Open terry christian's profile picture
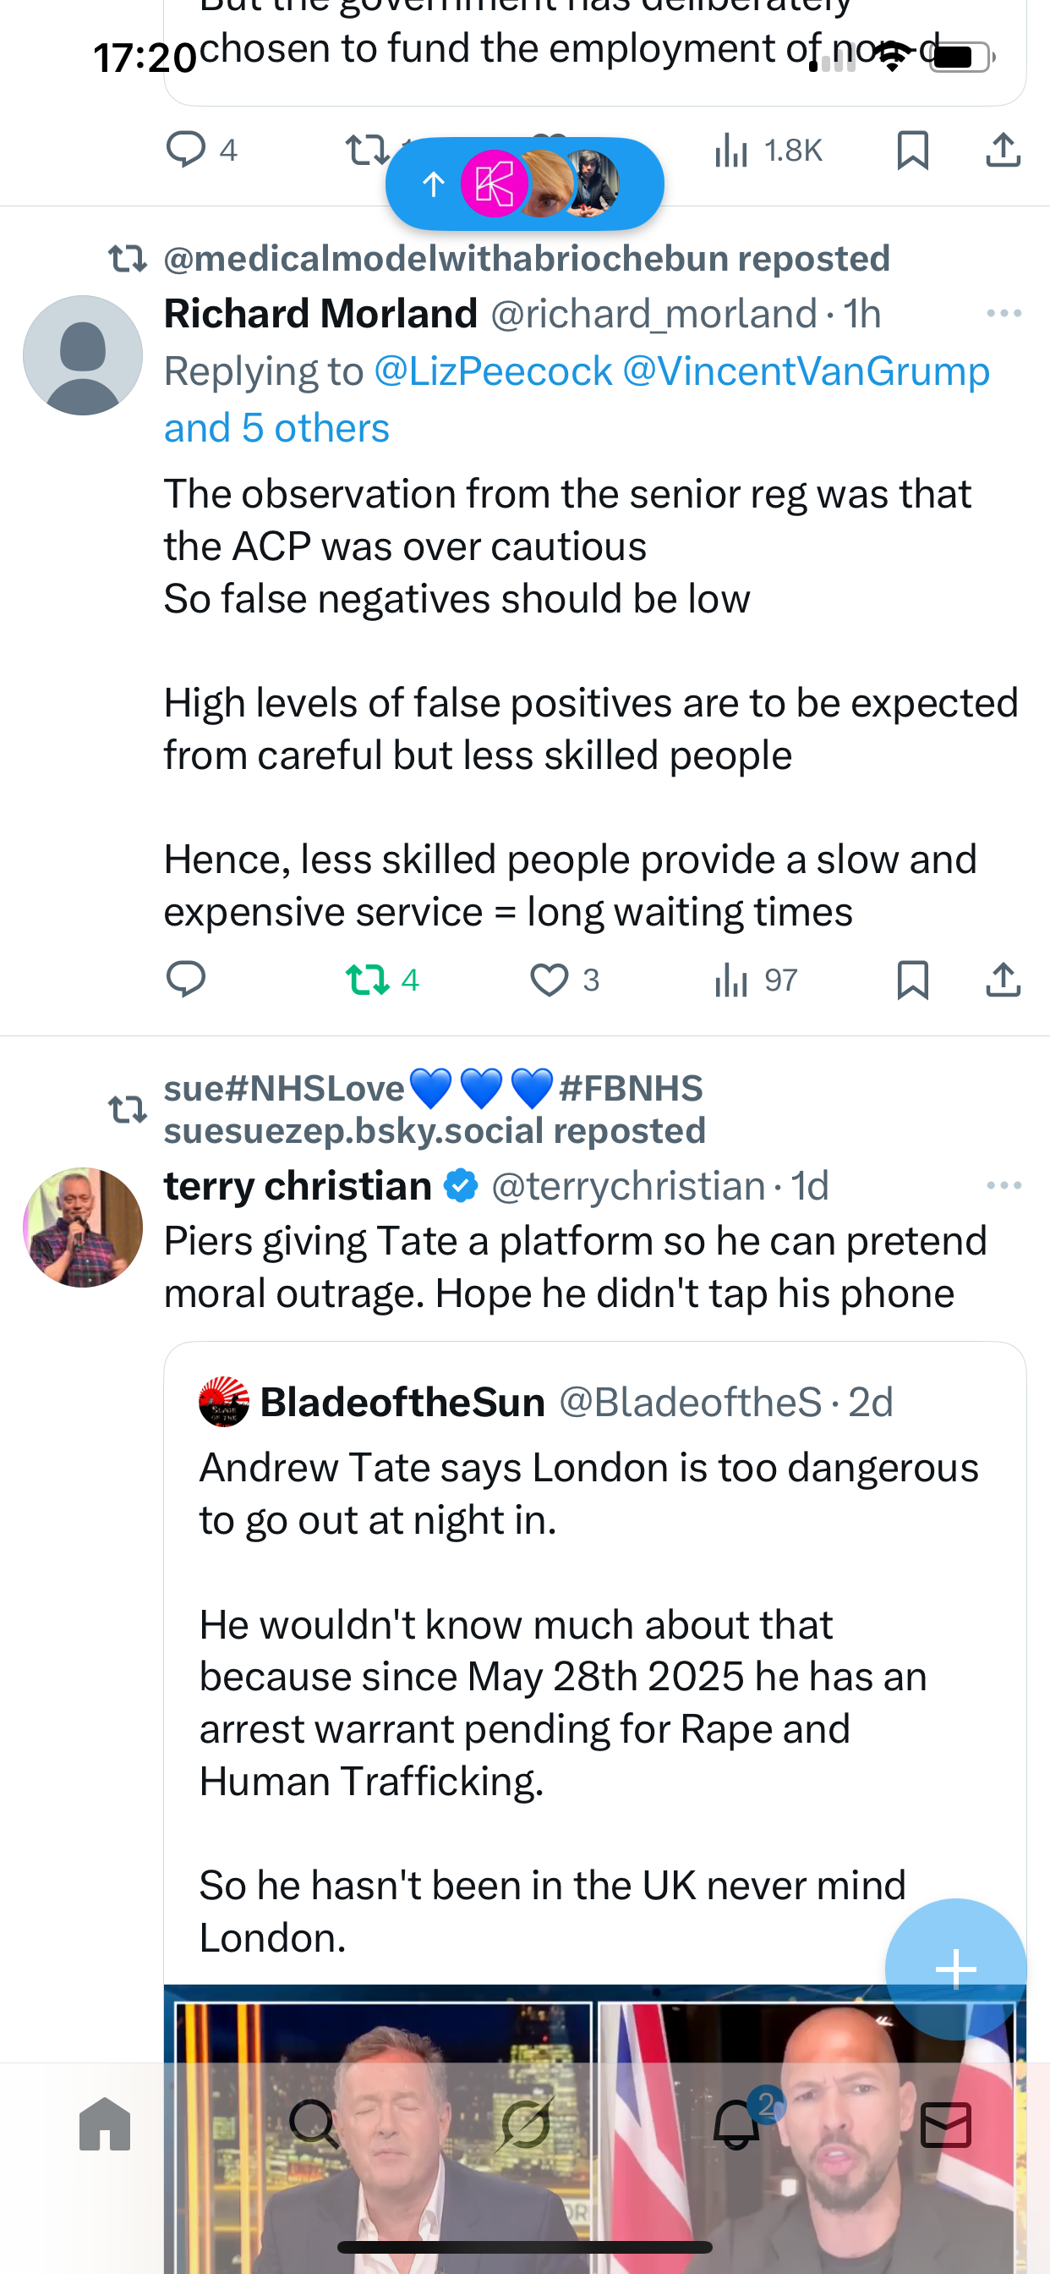 coord(83,1227)
